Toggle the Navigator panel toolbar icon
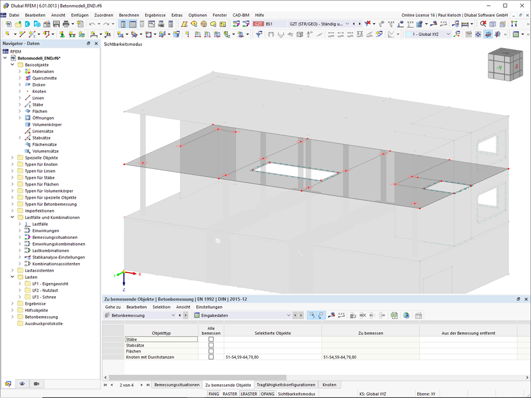 [123, 24]
